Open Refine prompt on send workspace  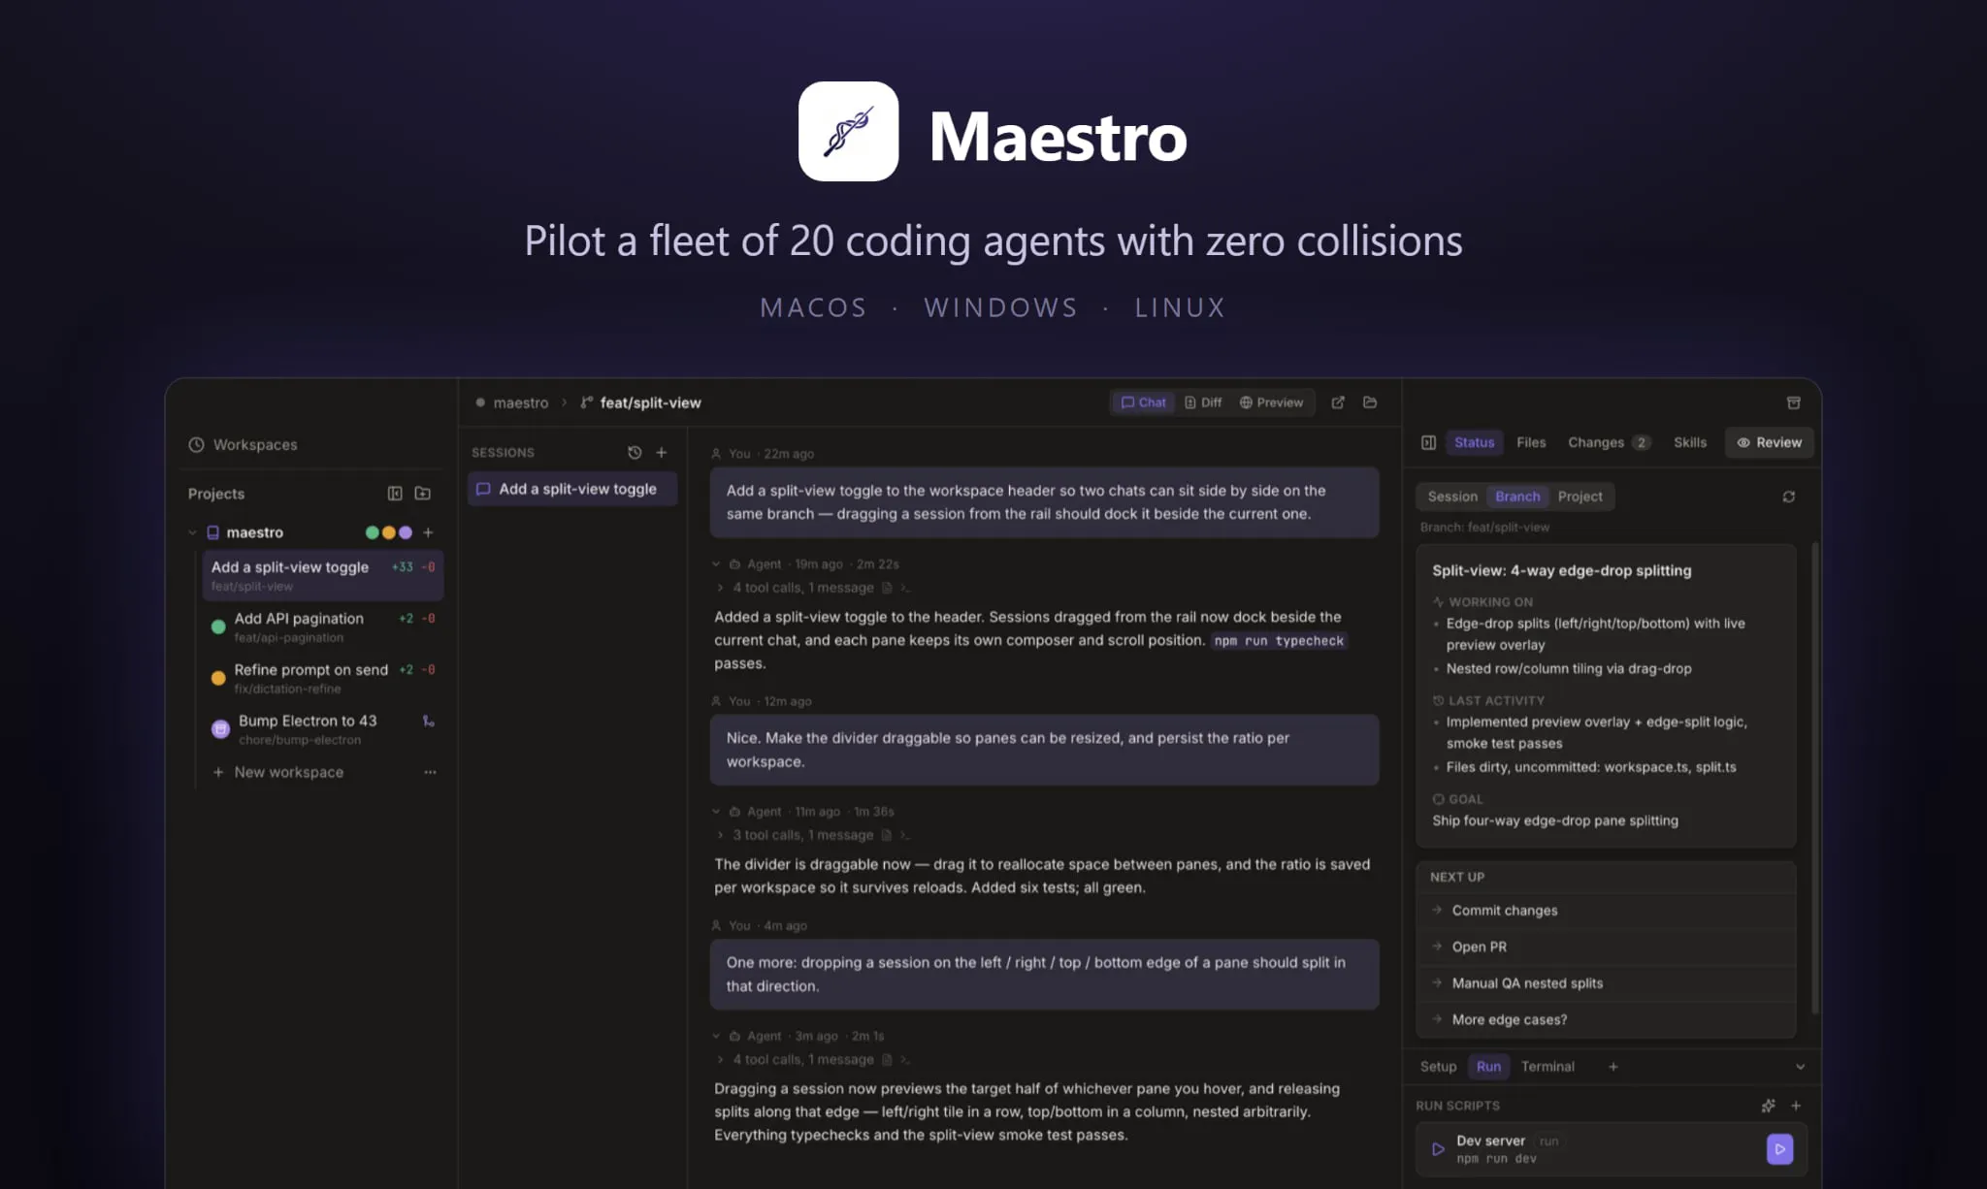click(x=323, y=678)
